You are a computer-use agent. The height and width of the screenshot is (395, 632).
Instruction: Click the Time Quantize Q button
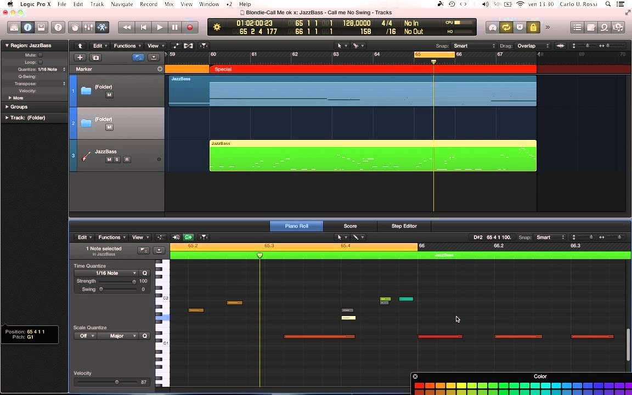(x=145, y=273)
